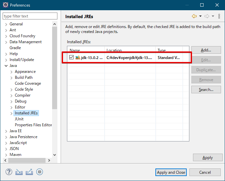Open the back history dropdown arrow

tap(200, 16)
